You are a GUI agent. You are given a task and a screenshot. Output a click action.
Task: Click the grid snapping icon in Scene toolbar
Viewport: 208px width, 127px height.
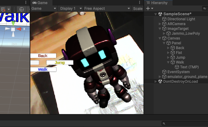(3, 9)
